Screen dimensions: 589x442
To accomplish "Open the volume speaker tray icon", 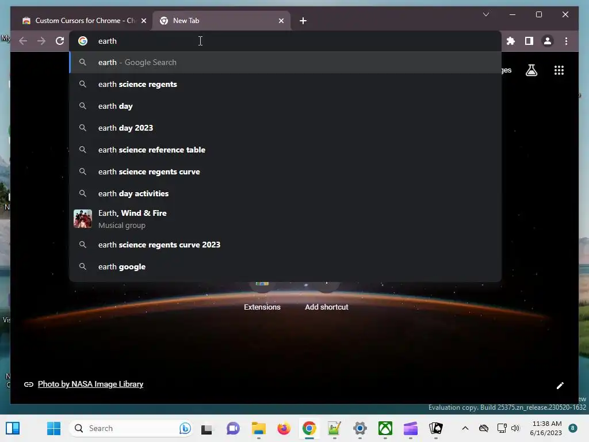I will point(515,428).
